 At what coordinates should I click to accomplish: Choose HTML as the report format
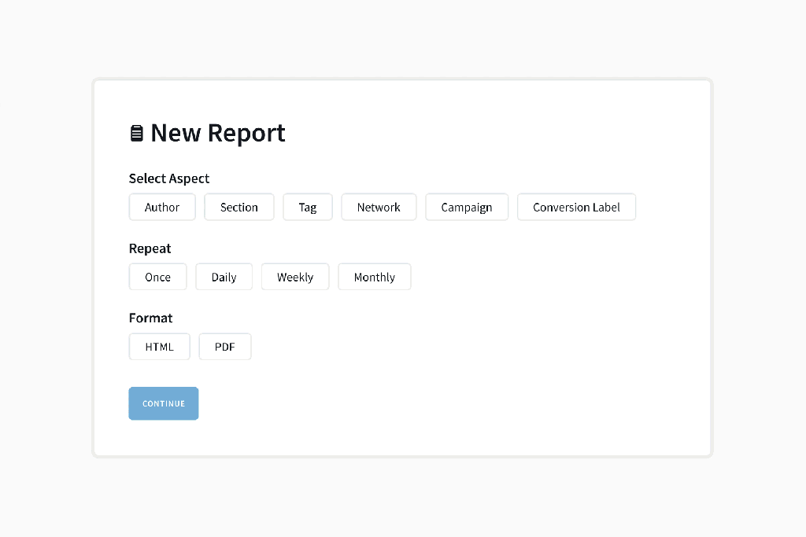click(159, 347)
